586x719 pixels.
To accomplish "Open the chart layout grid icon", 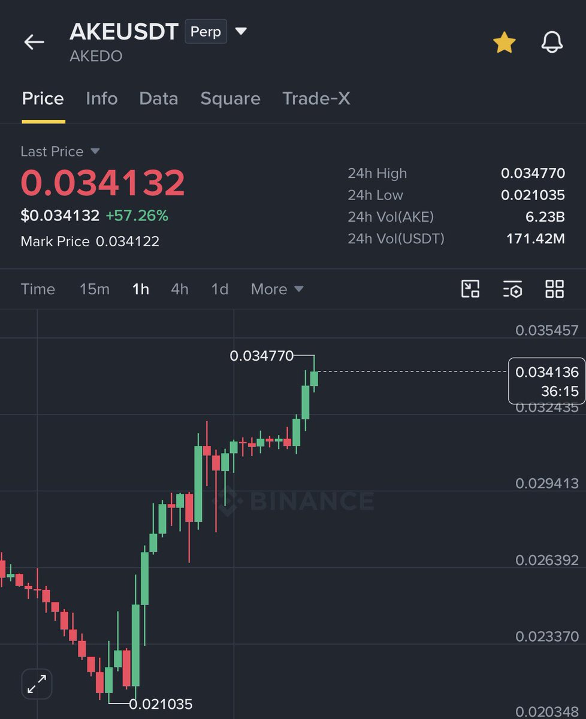I will coord(554,289).
